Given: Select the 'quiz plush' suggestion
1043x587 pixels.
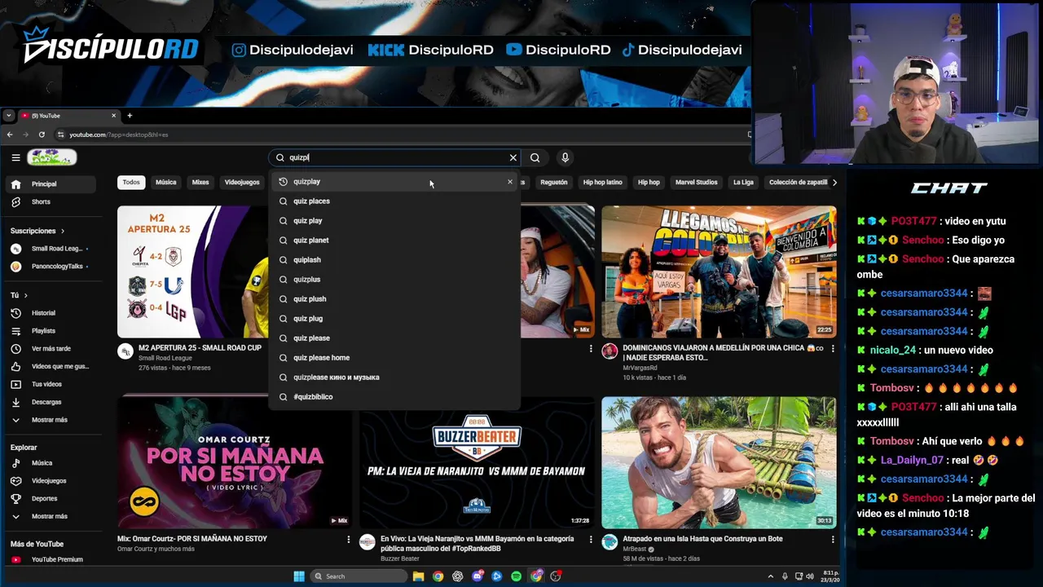Looking at the screenshot, I should click(x=394, y=299).
